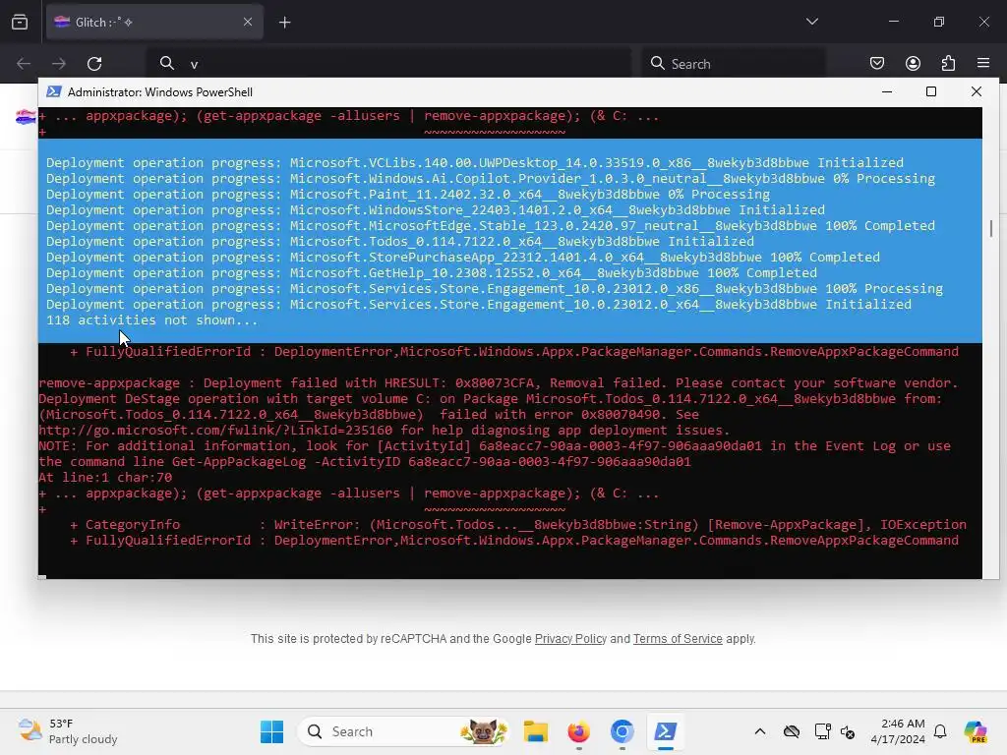The width and height of the screenshot is (1007, 755).
Task: Focus the browser URL address field
Action: click(389, 64)
